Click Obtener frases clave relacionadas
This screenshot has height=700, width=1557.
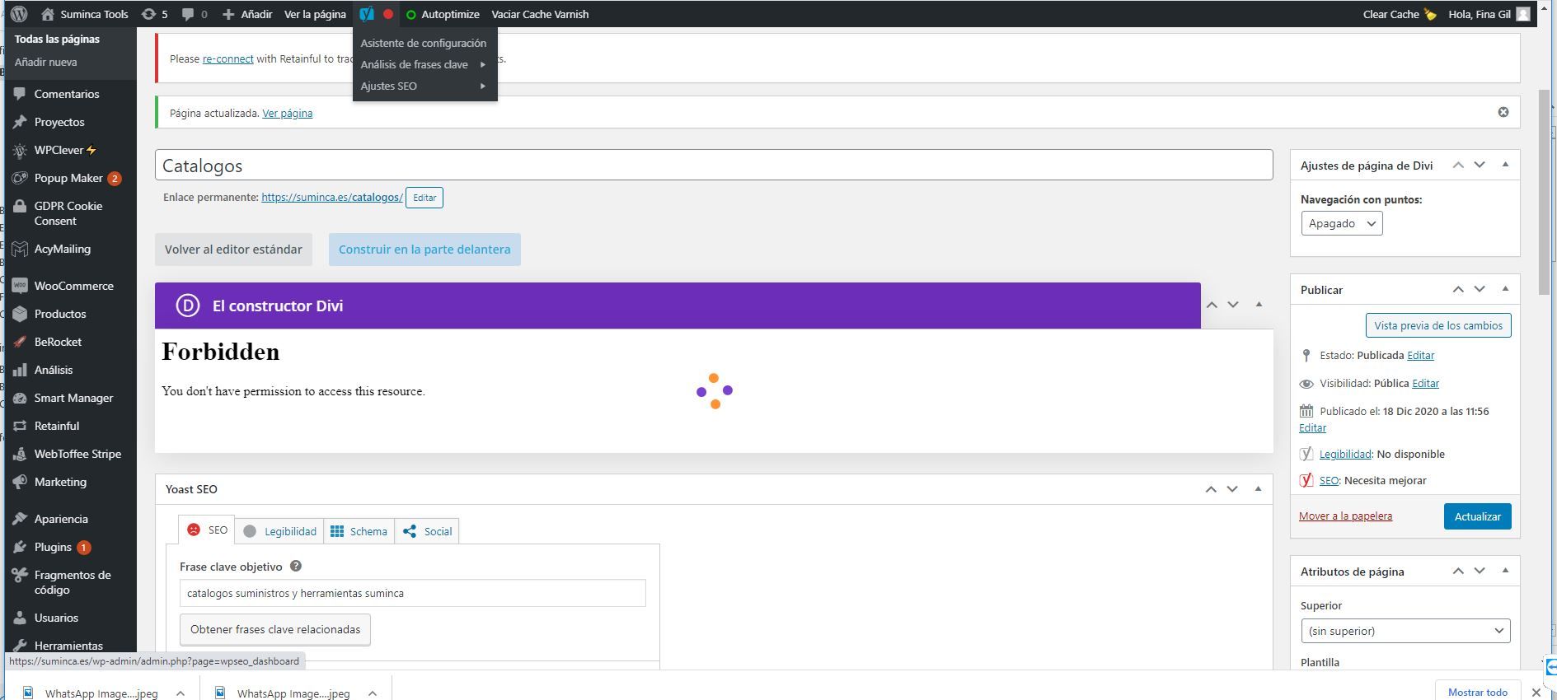275,629
